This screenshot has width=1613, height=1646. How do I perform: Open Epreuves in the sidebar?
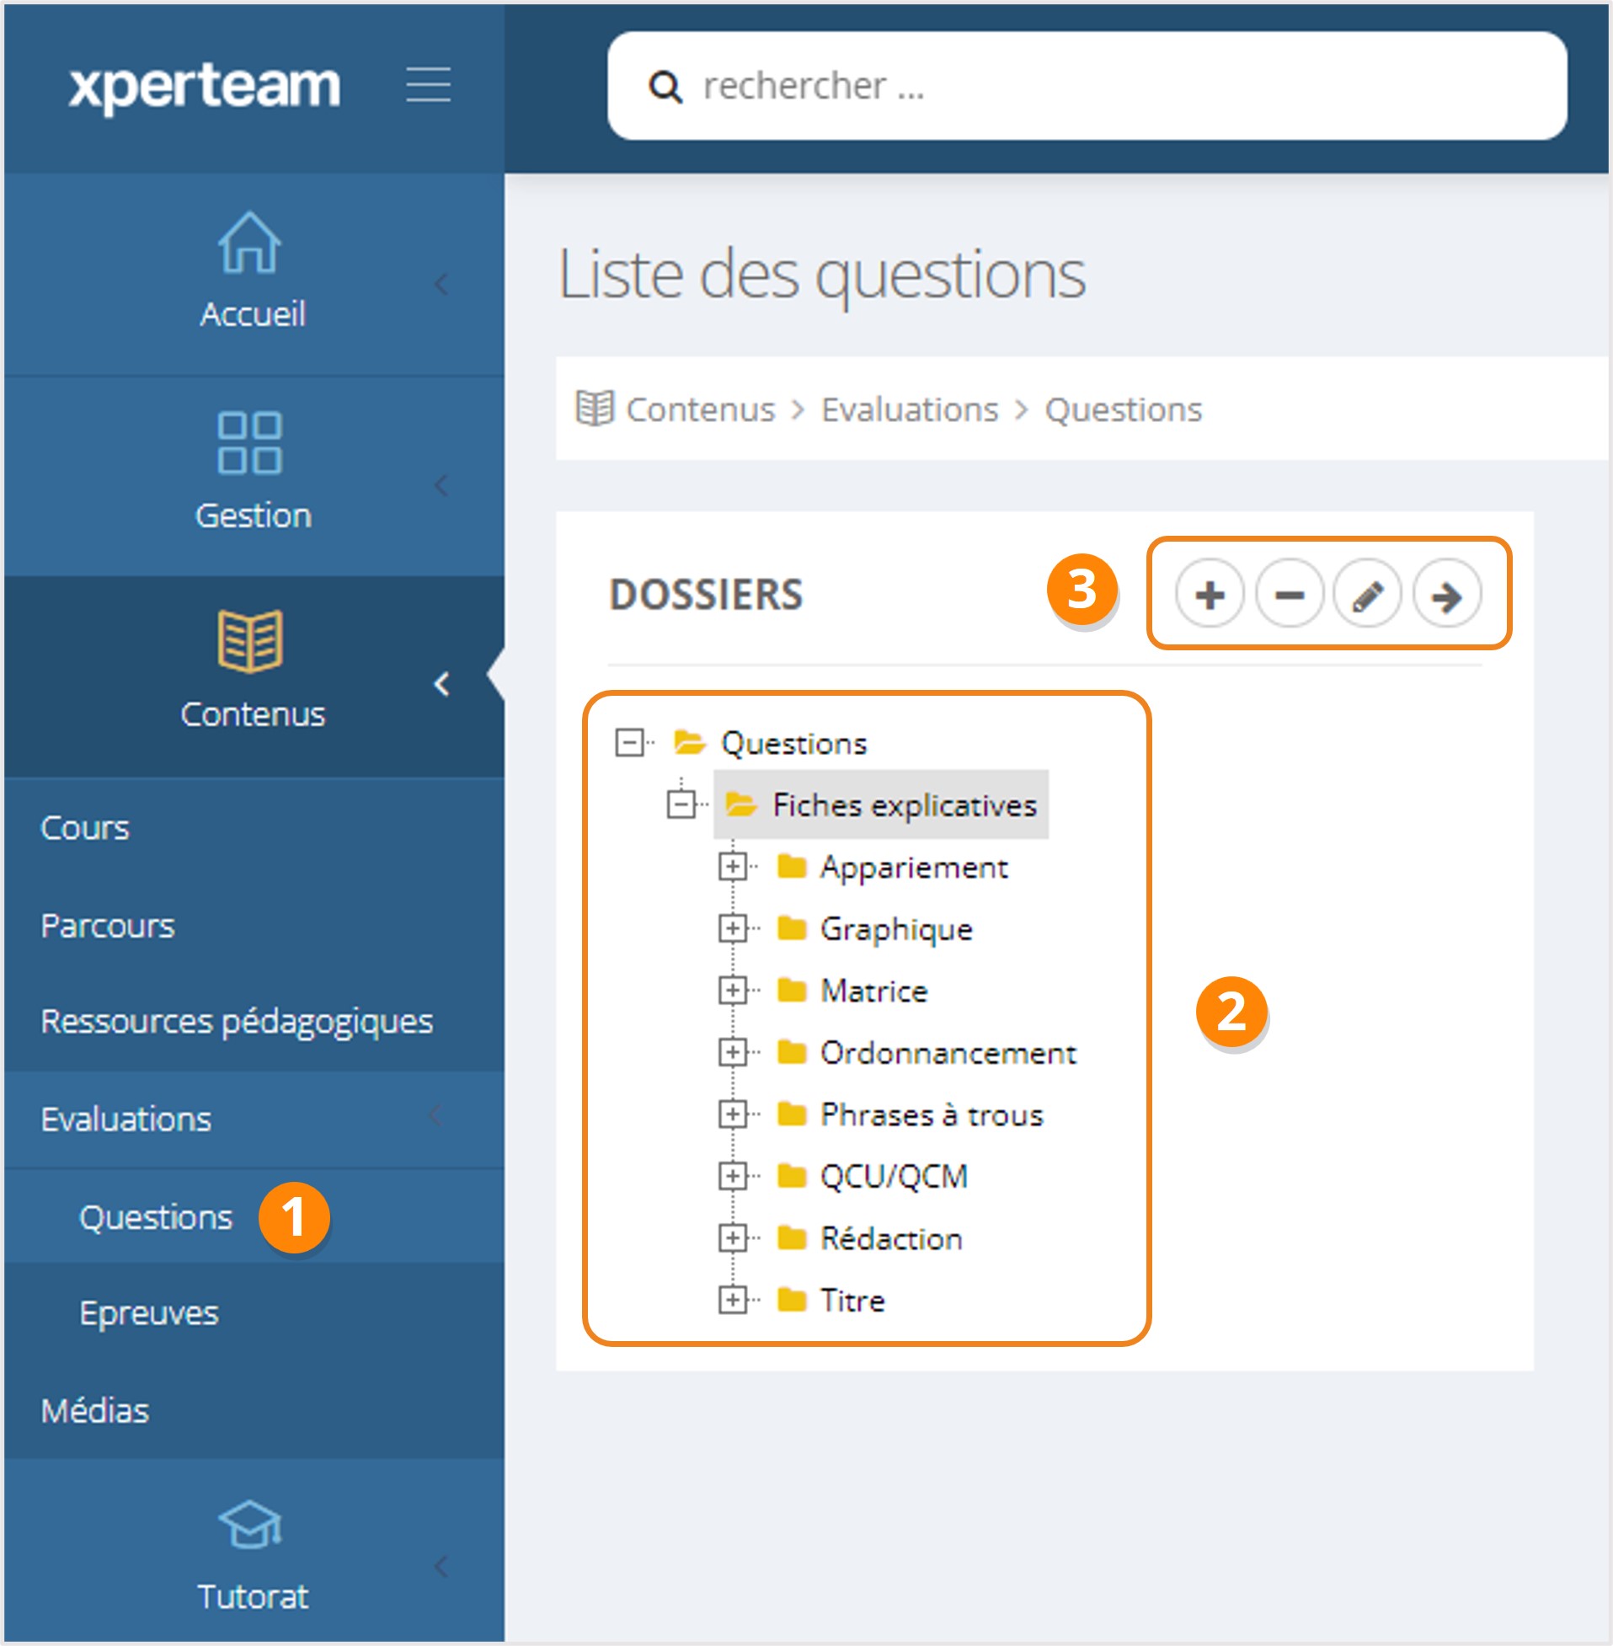pyautogui.click(x=149, y=1312)
